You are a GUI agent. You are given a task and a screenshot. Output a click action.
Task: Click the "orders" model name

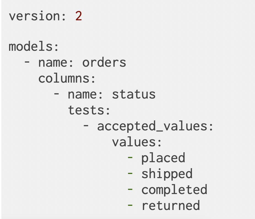(104, 63)
